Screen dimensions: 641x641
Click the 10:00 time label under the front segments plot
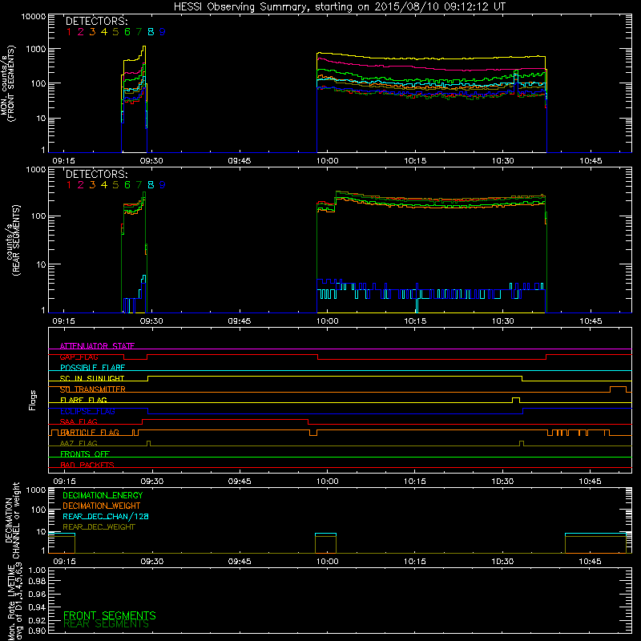click(327, 161)
